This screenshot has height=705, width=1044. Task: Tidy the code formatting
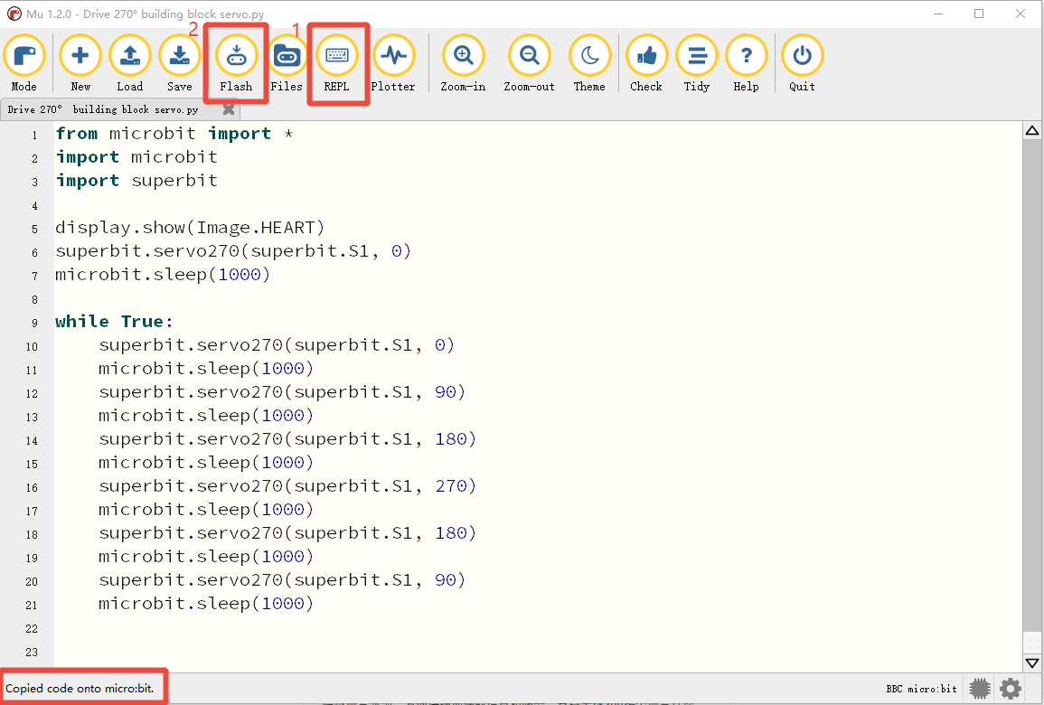[x=697, y=63]
